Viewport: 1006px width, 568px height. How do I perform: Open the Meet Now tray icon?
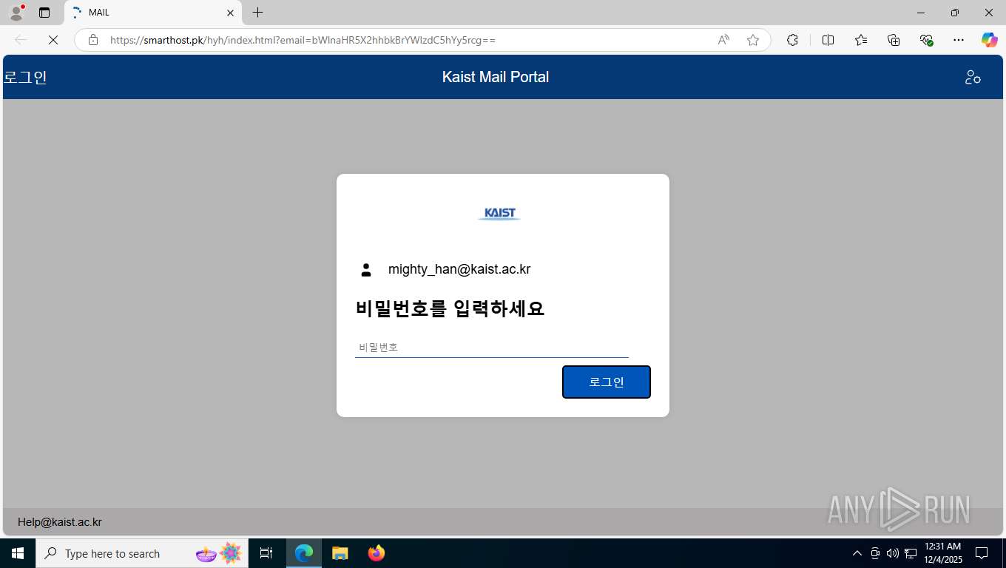875,553
